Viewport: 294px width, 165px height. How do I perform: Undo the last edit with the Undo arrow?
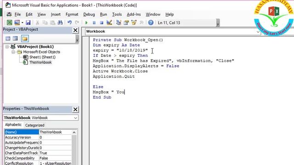(x=69, y=22)
